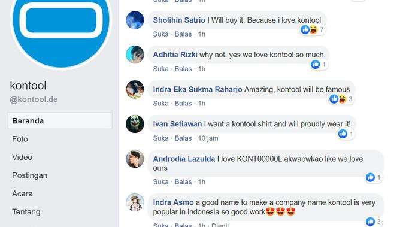This screenshot has height=227, width=403.
Task: Open the Foto section
Action: click(x=20, y=139)
